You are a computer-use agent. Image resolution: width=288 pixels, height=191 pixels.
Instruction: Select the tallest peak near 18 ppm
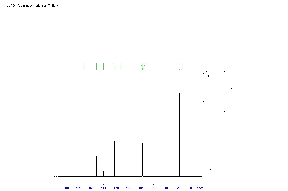[180, 135]
